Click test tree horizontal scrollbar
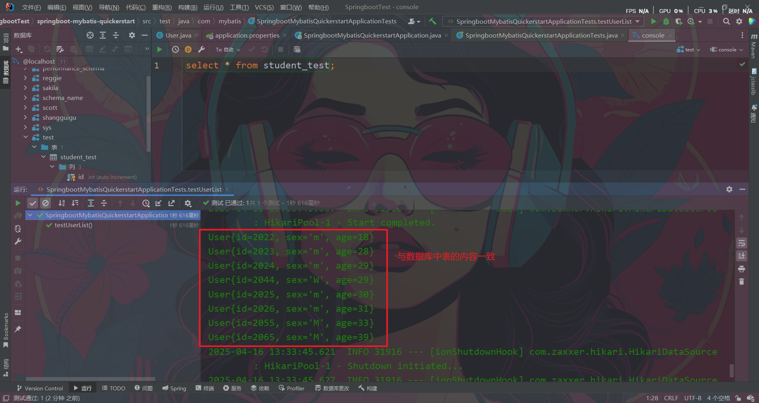This screenshot has width=759, height=403. [91, 379]
